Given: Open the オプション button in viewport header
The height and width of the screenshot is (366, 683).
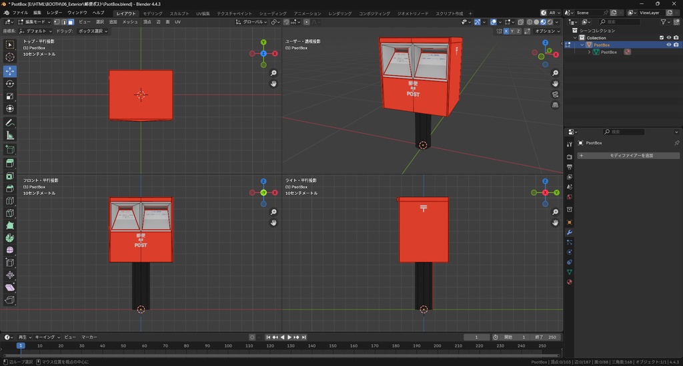Looking at the screenshot, I should point(546,31).
